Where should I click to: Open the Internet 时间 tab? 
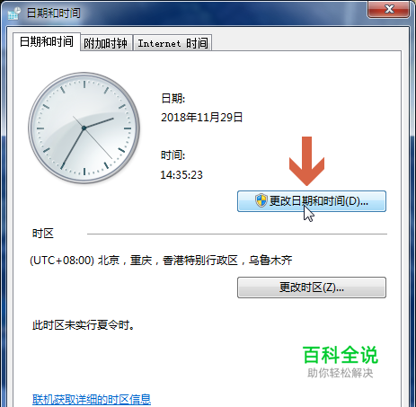[x=173, y=43]
